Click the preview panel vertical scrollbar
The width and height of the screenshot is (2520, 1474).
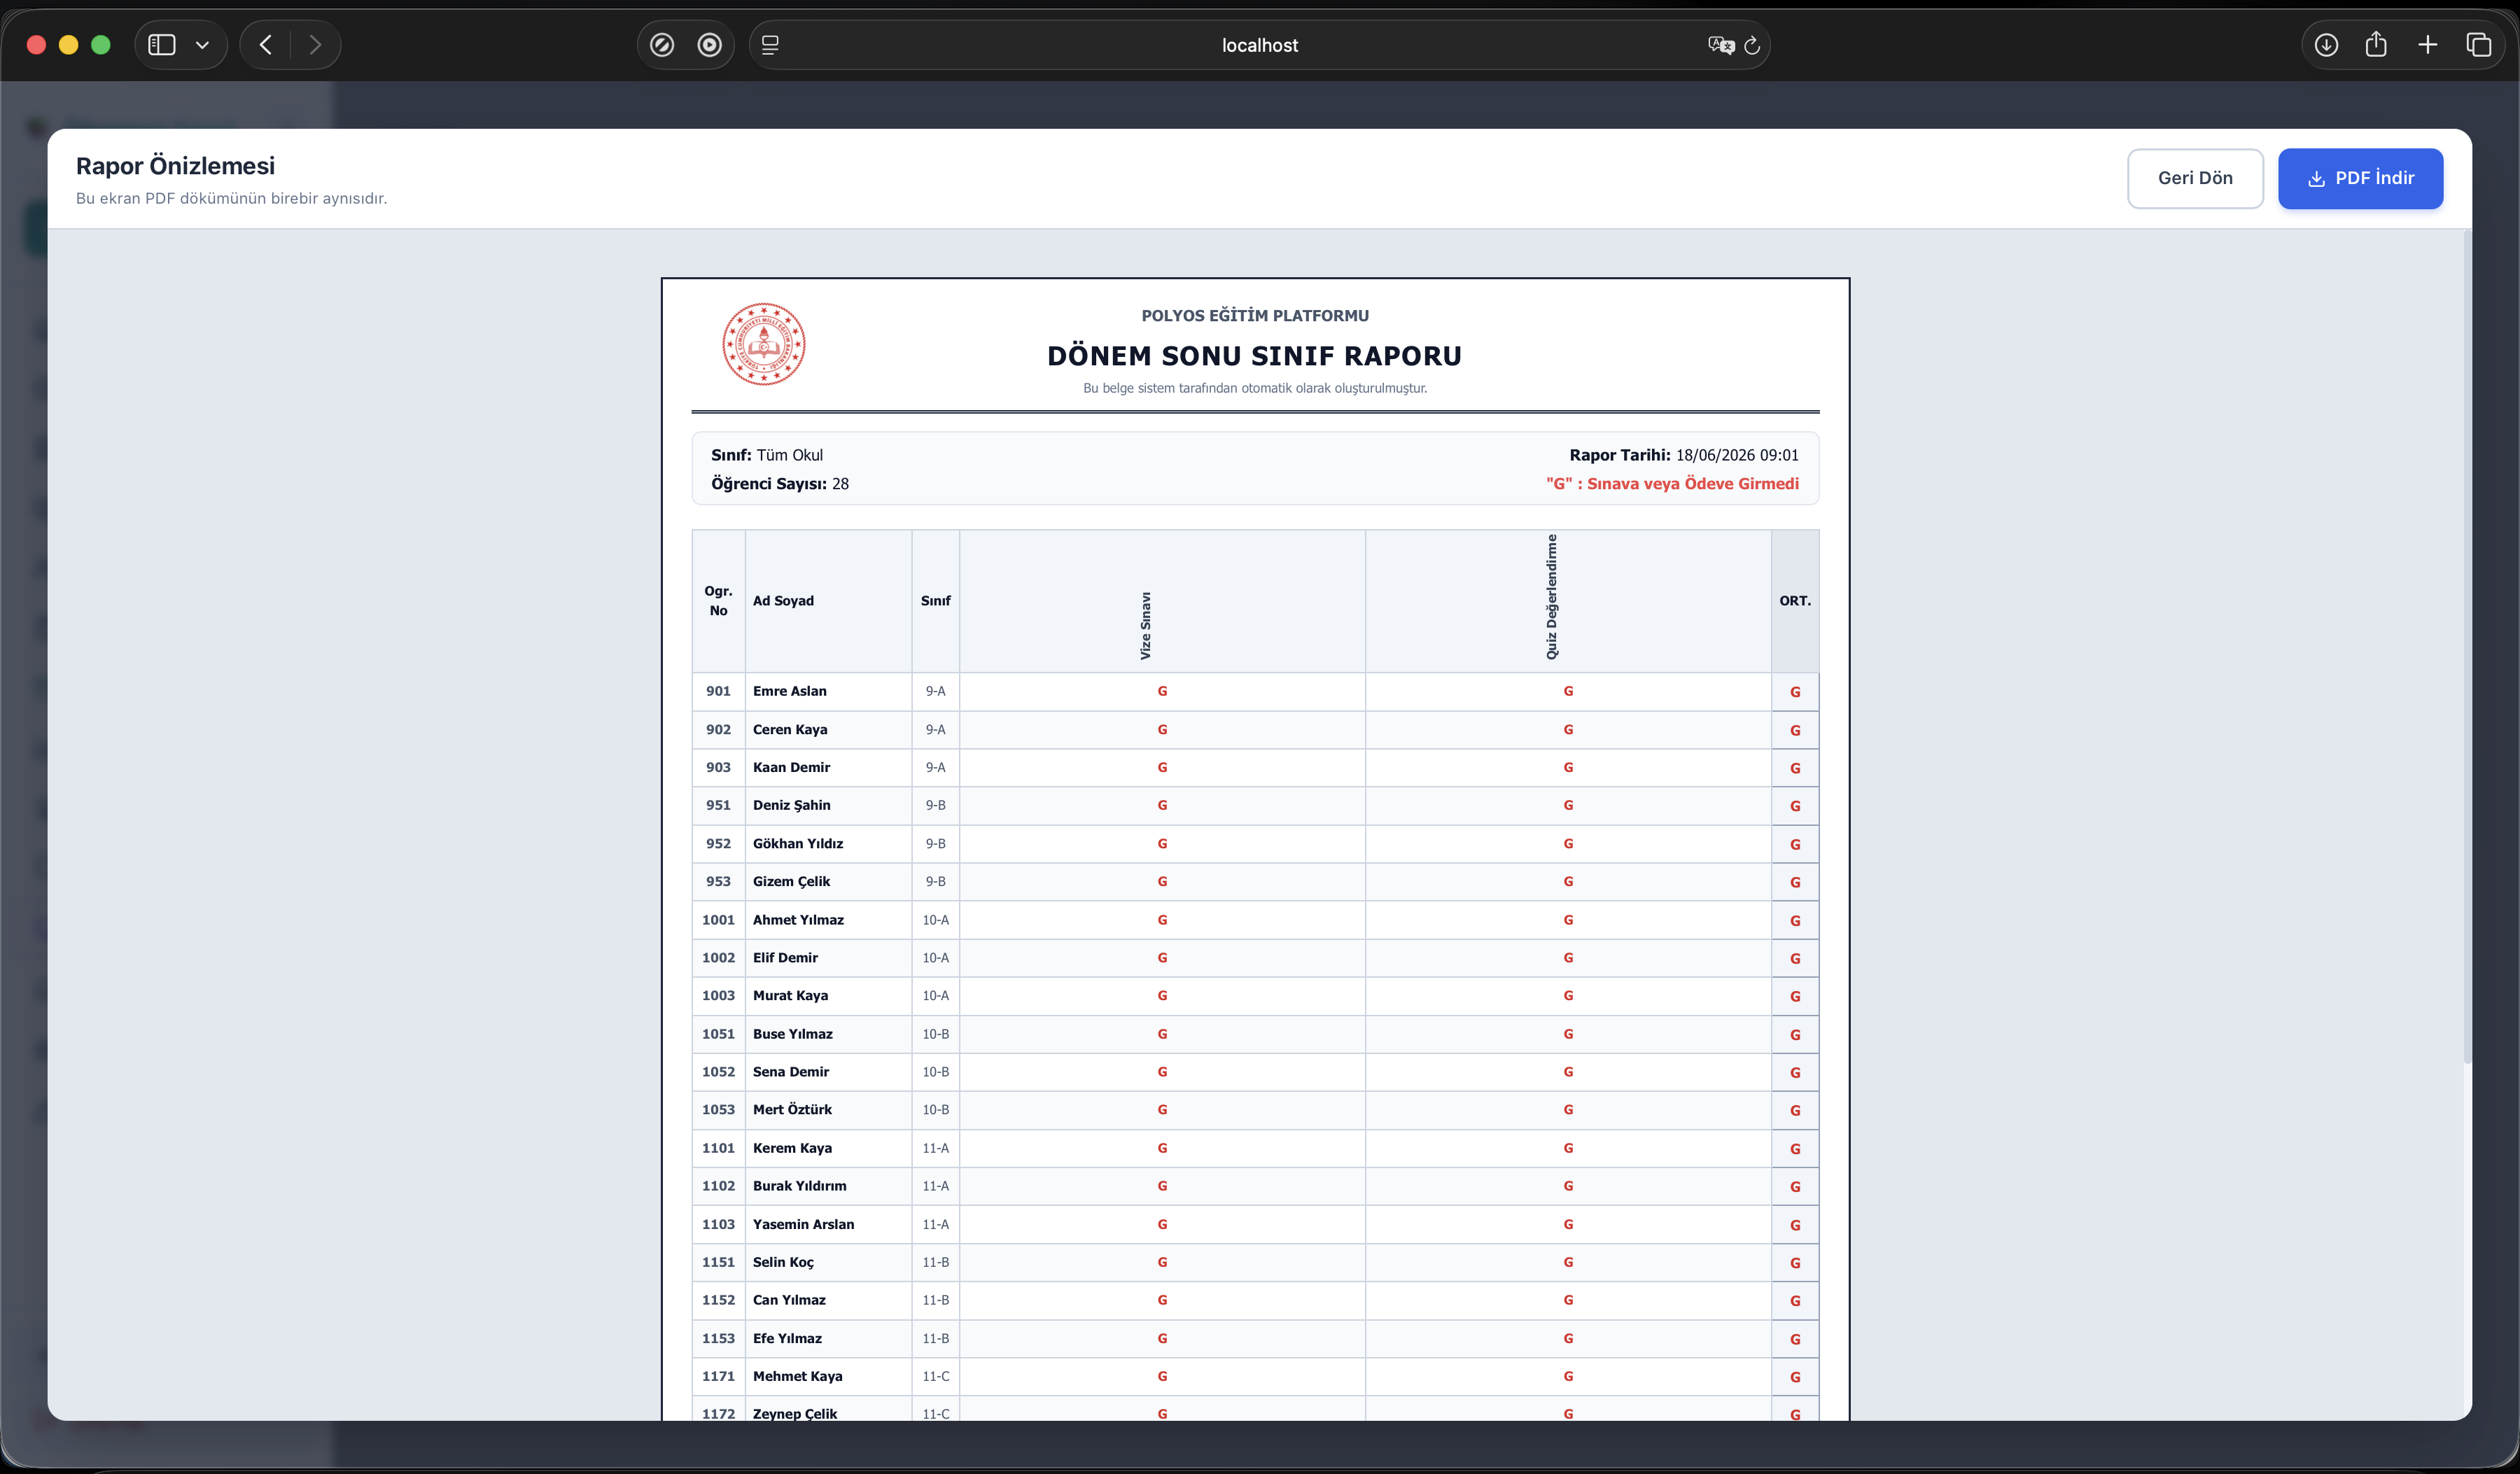click(x=2467, y=646)
